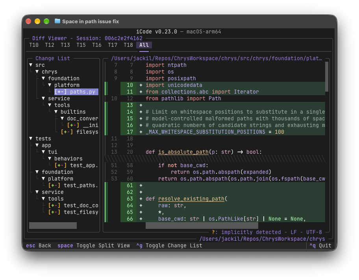This screenshot has width=359, height=280.
Task: Click the session ID 006c2e2f4162
Action: pos(124,38)
